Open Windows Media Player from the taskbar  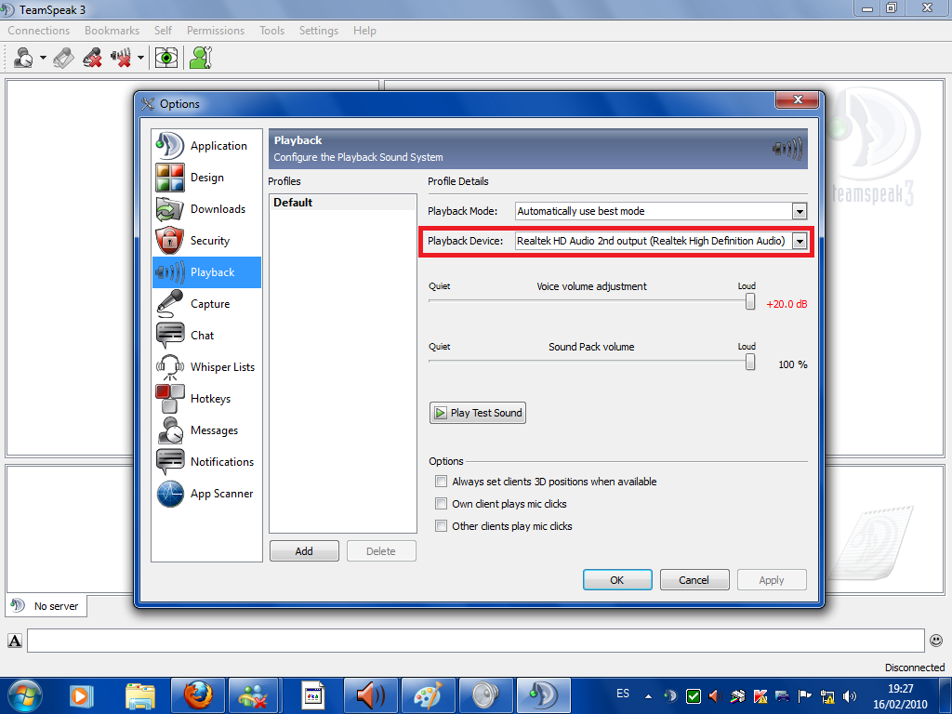[80, 695]
